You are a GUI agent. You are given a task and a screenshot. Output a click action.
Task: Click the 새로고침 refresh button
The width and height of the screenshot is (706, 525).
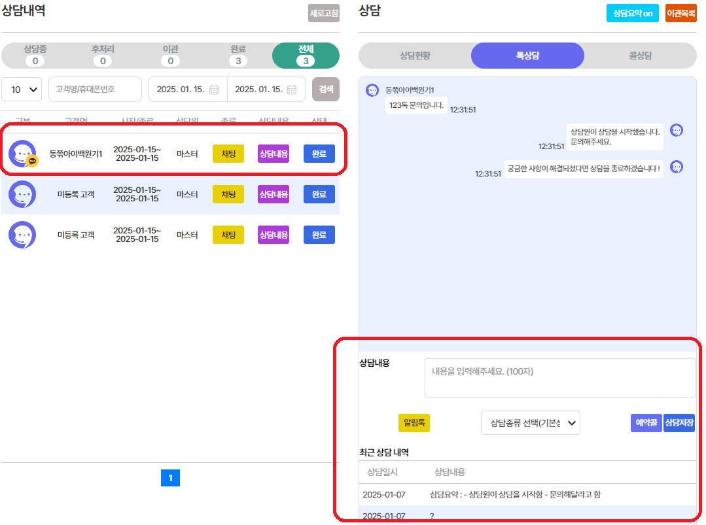(324, 13)
